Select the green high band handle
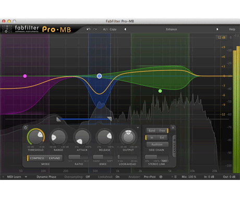The image size is (240, 217). (x=160, y=91)
